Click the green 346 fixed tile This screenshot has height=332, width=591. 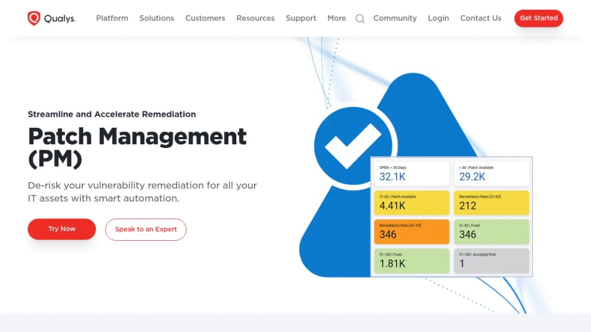(491, 232)
